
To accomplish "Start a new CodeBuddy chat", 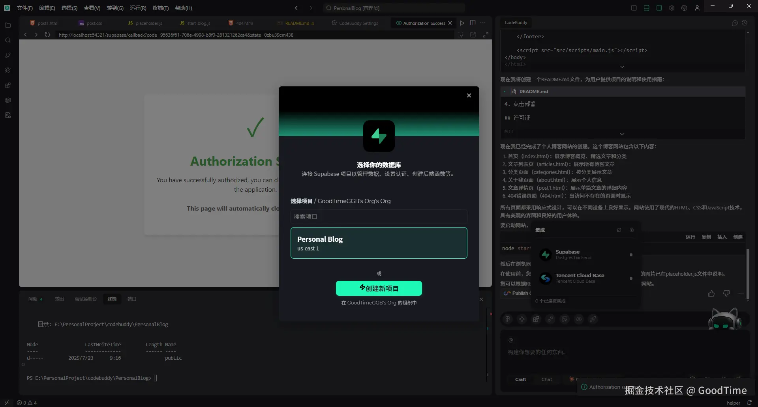I will point(735,23).
